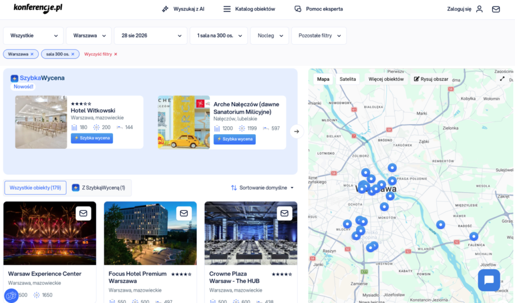
Task: Open Arche Nałęczów thumbnail image
Action: 184,122
